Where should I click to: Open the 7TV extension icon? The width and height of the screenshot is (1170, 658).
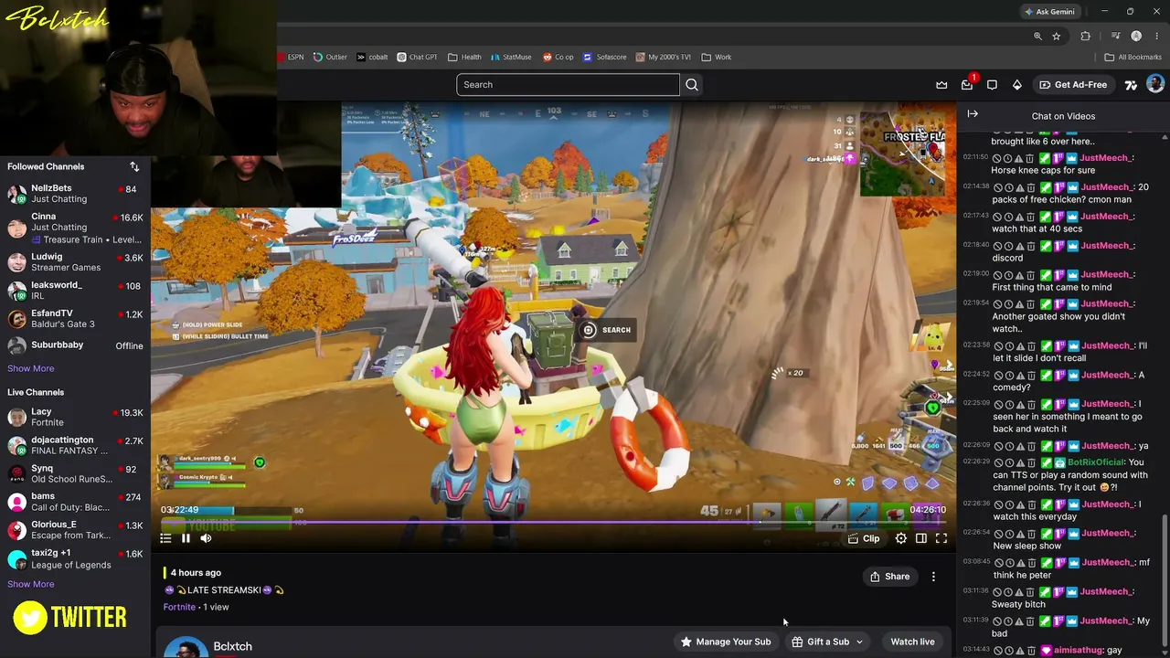pyautogui.click(x=1131, y=85)
